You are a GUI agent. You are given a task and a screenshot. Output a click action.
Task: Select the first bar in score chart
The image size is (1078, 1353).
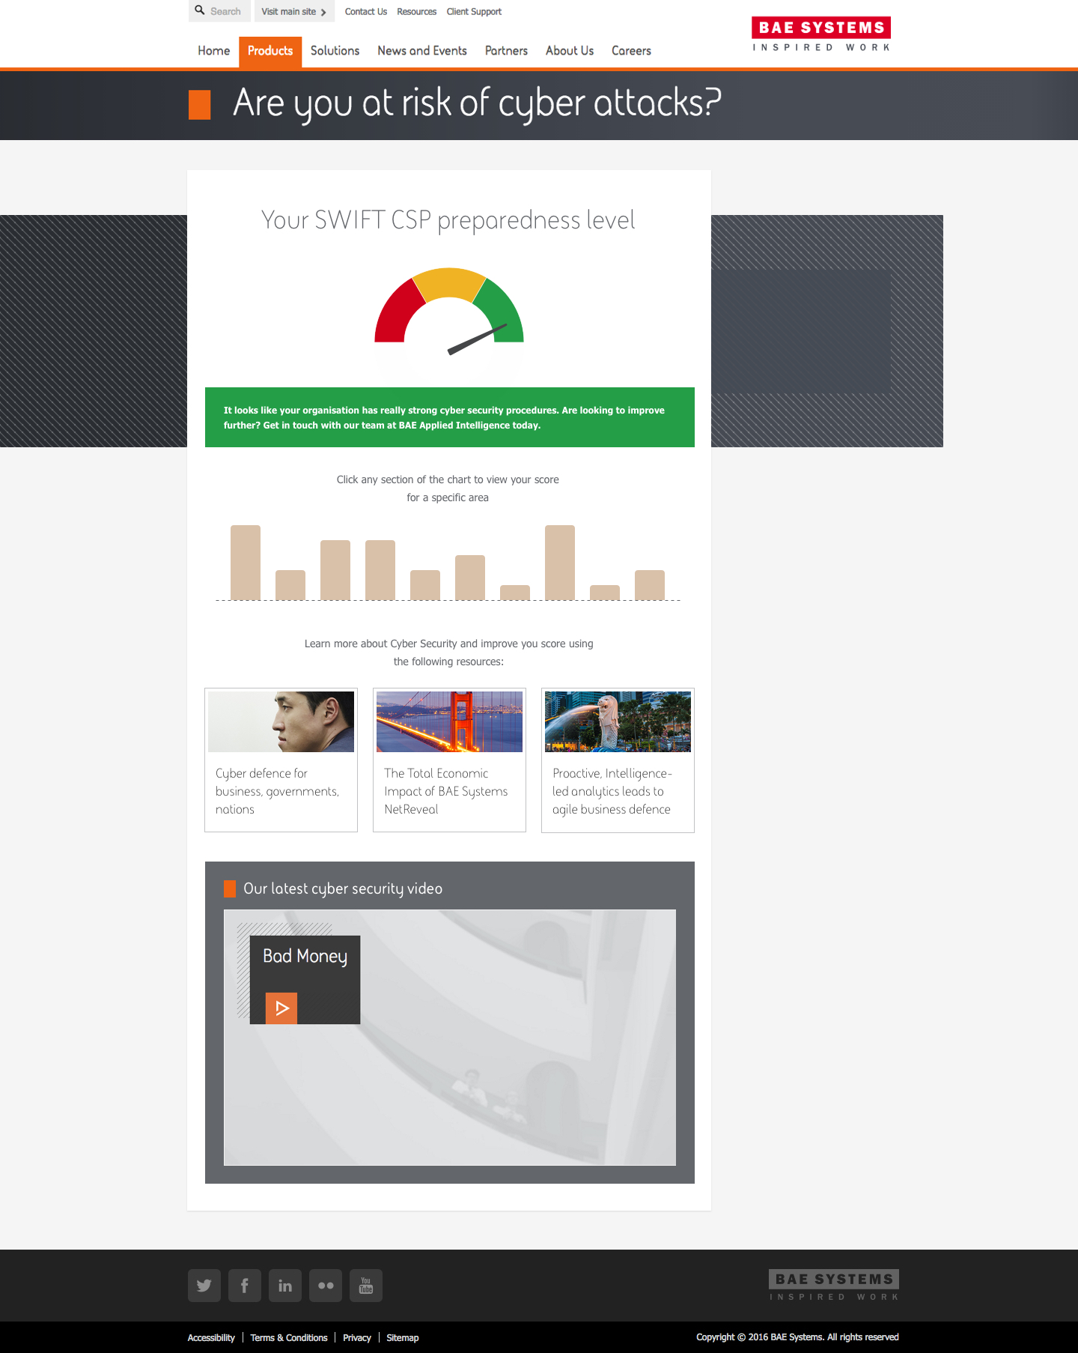246,563
